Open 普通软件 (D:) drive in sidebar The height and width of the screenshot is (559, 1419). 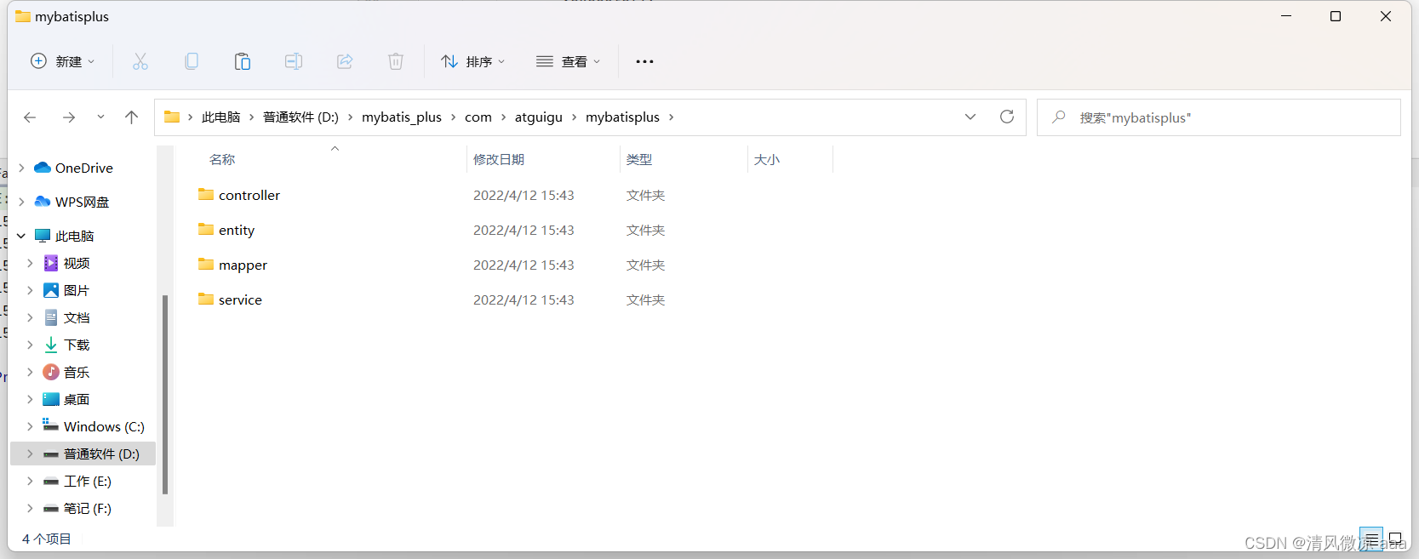[x=101, y=453]
